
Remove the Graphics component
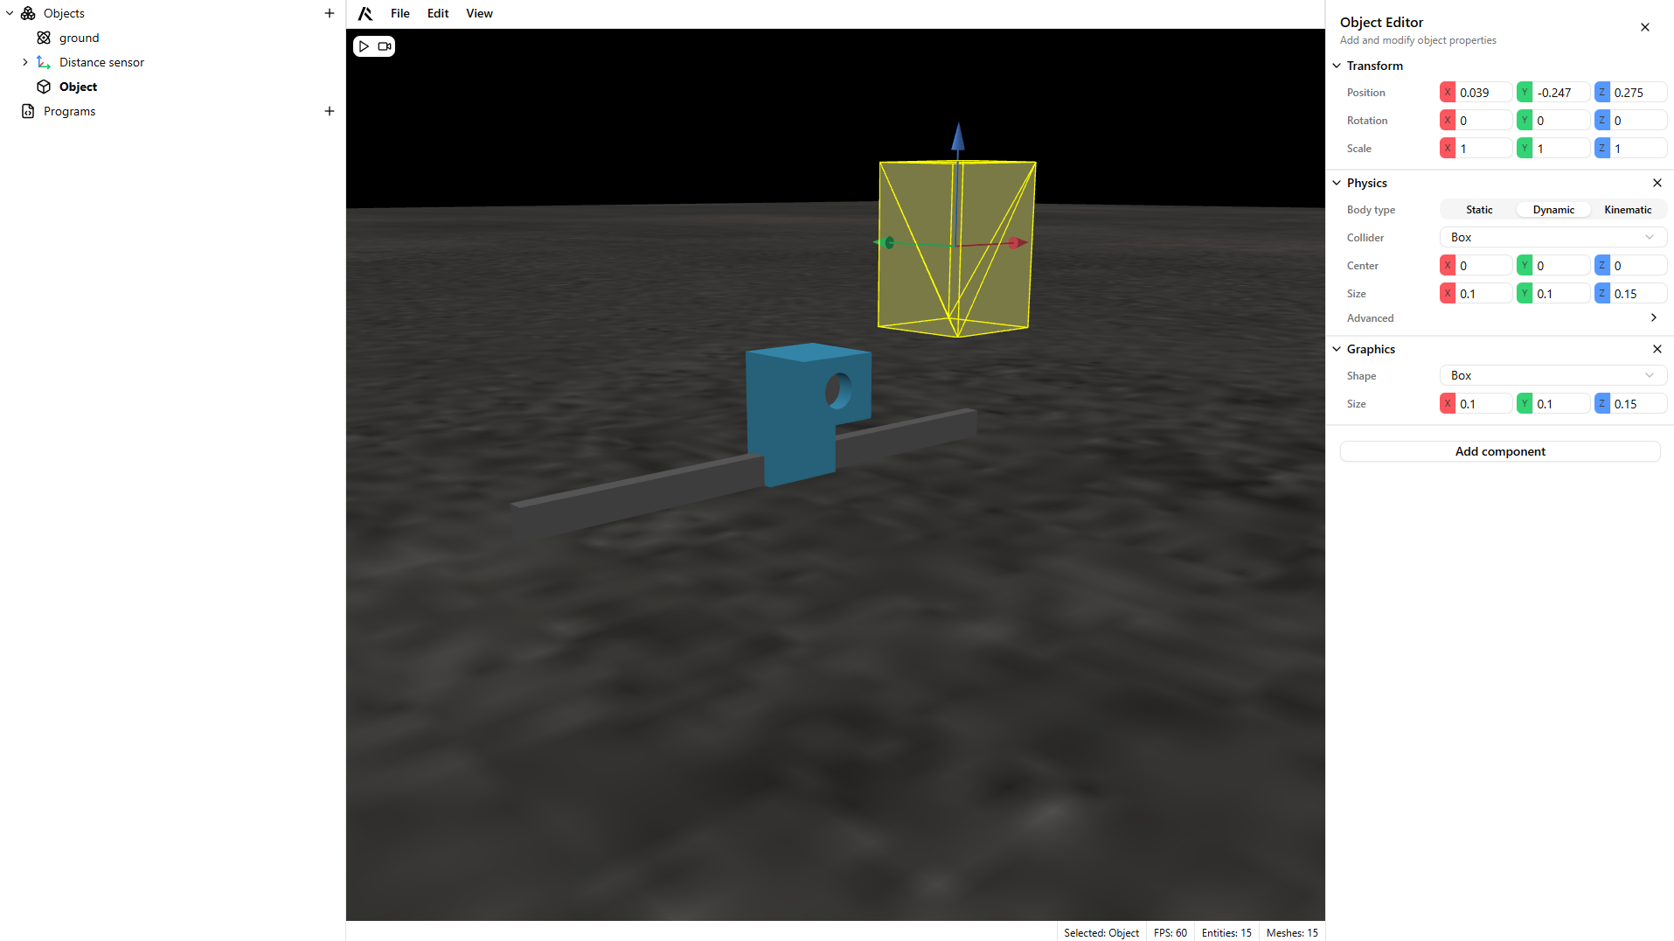[1657, 349]
